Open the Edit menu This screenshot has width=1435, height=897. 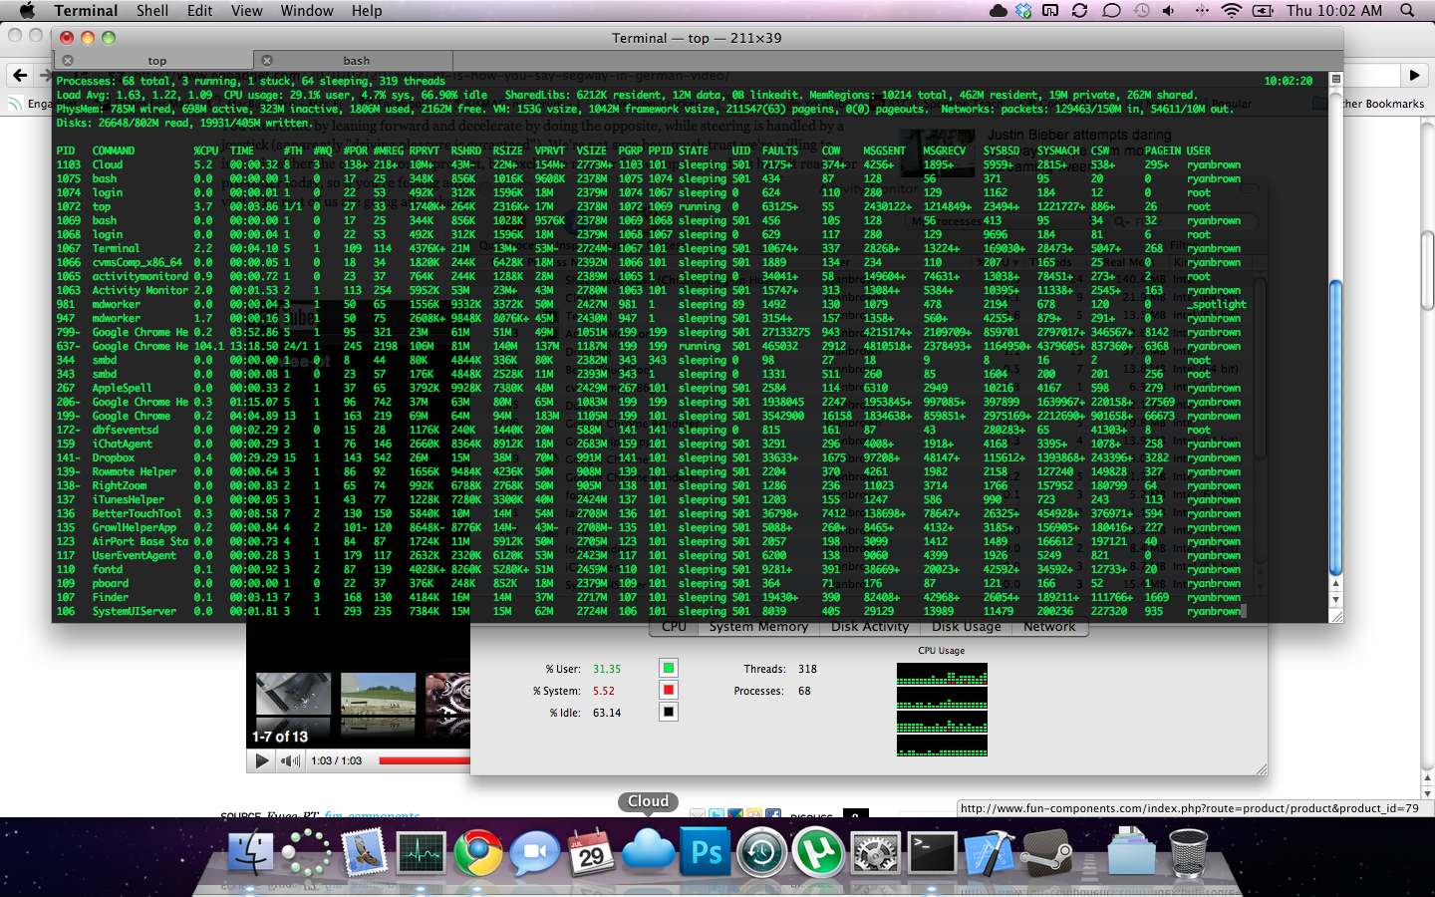click(x=200, y=10)
